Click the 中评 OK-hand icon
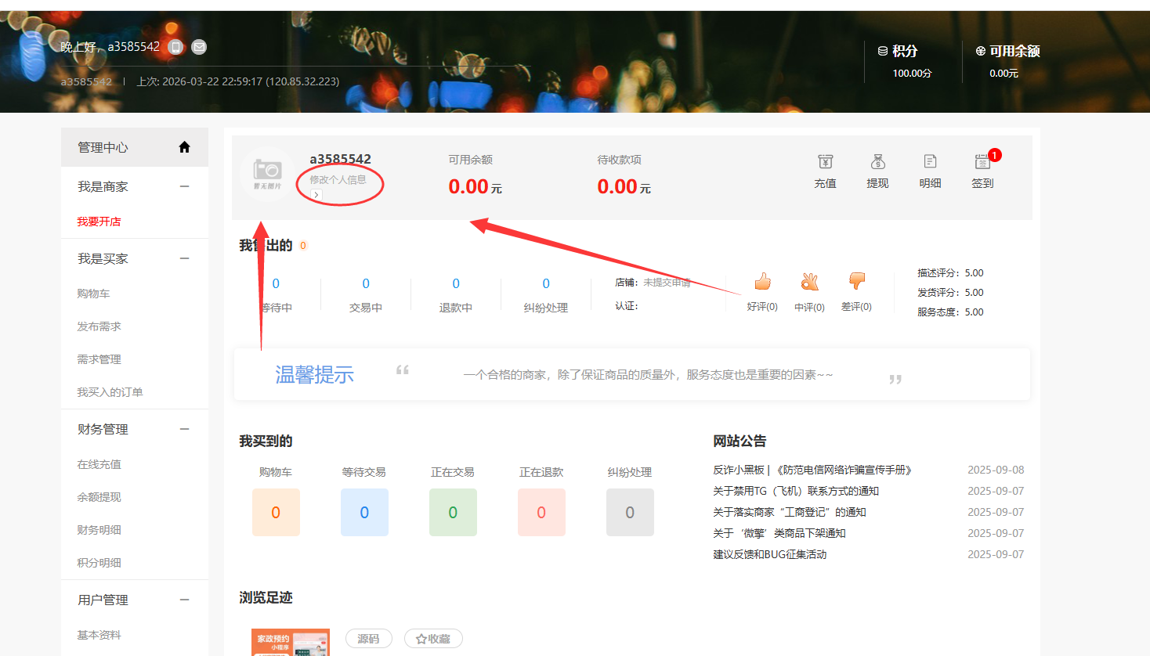Image resolution: width=1150 pixels, height=656 pixels. tap(809, 282)
